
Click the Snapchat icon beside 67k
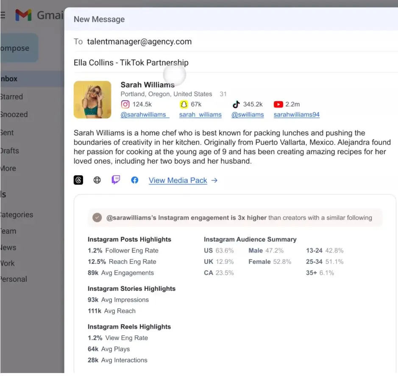click(184, 104)
